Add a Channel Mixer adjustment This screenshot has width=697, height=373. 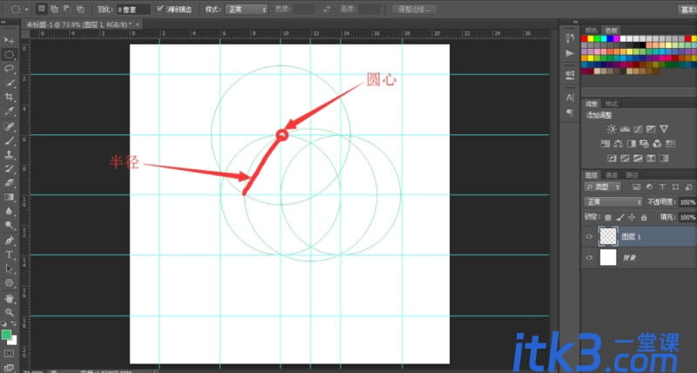[658, 144]
